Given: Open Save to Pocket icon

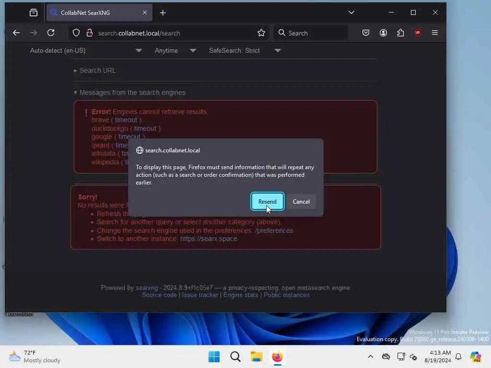Looking at the screenshot, I should (x=366, y=33).
